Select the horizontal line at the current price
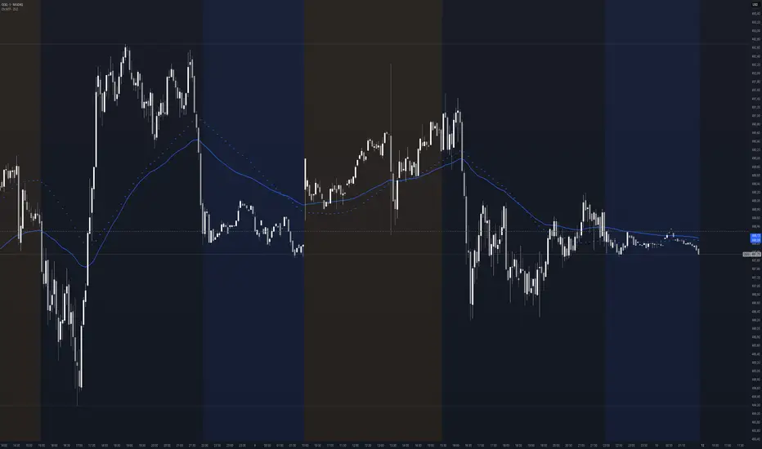This screenshot has width=762, height=449. (x=370, y=255)
